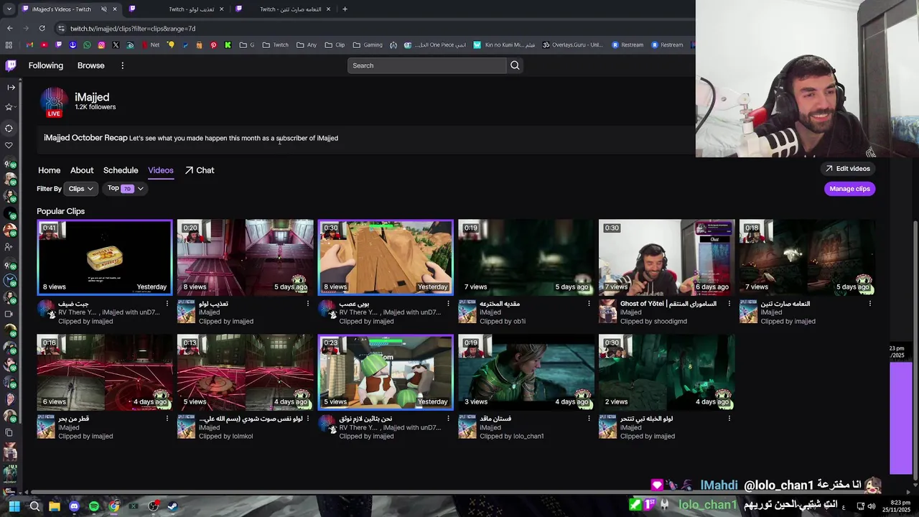Open File Explorer from the taskbar
Screen dimensions: 919x517
pyautogui.click(x=54, y=506)
